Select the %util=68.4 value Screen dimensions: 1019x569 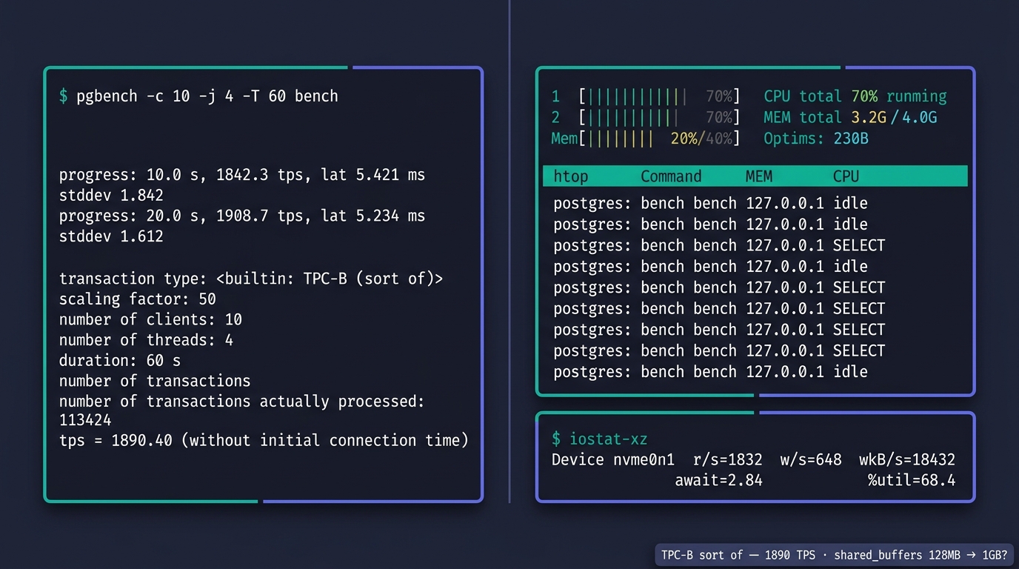912,480
